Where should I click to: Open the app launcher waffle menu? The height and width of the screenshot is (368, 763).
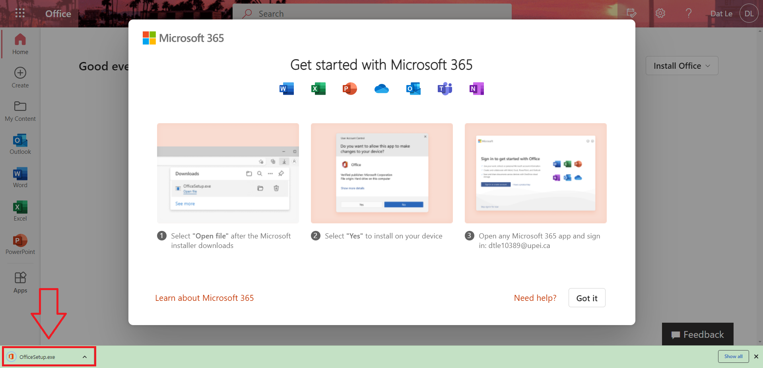(19, 13)
